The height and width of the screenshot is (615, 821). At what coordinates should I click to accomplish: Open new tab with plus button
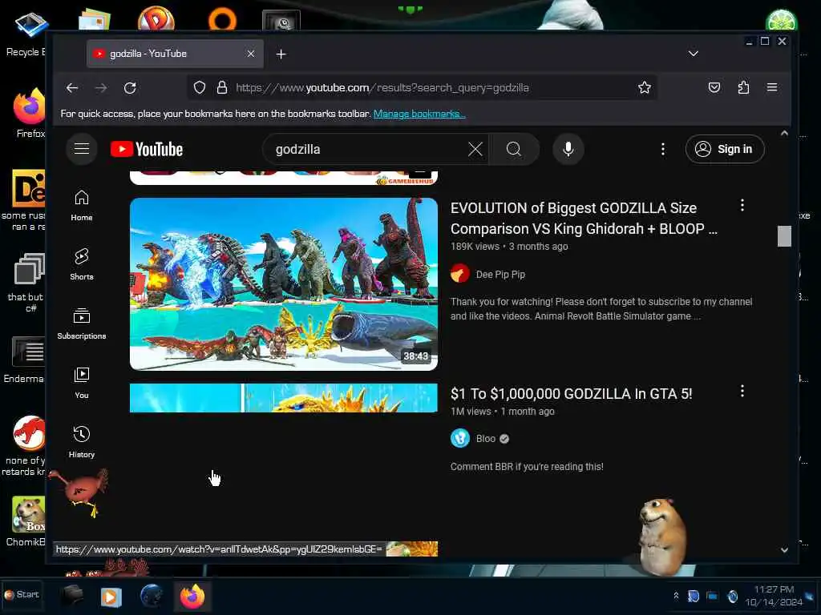[x=281, y=54]
